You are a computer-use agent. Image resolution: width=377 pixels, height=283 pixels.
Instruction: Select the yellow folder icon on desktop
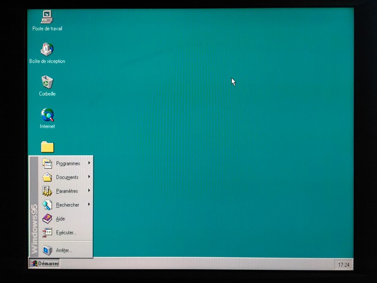[x=47, y=147]
